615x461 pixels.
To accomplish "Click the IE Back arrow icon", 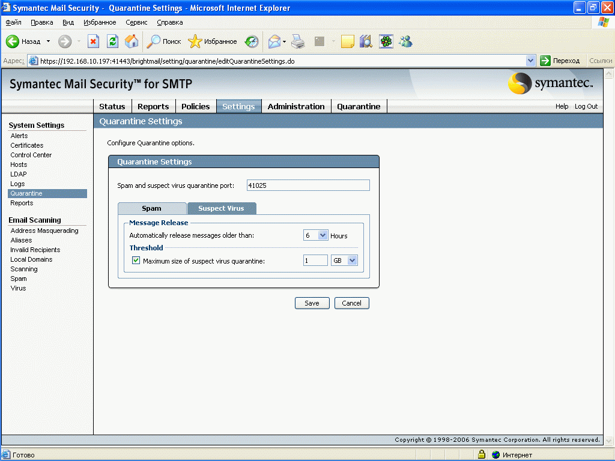I will pos(13,41).
